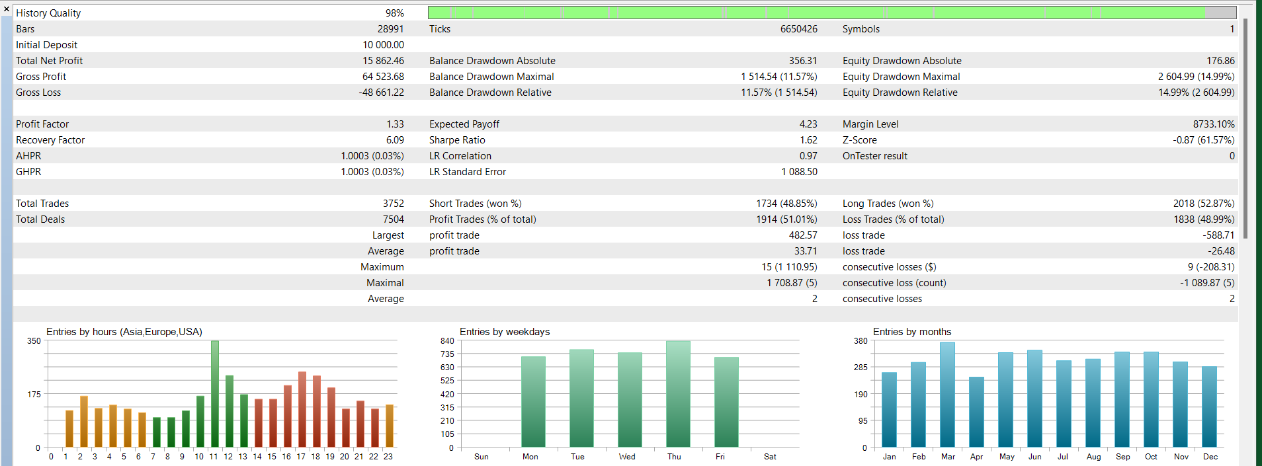Select the History Quality 98% value
Viewport: 1262px width, 466px height.
[395, 13]
